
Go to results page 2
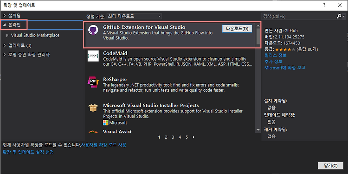click(x=166, y=137)
